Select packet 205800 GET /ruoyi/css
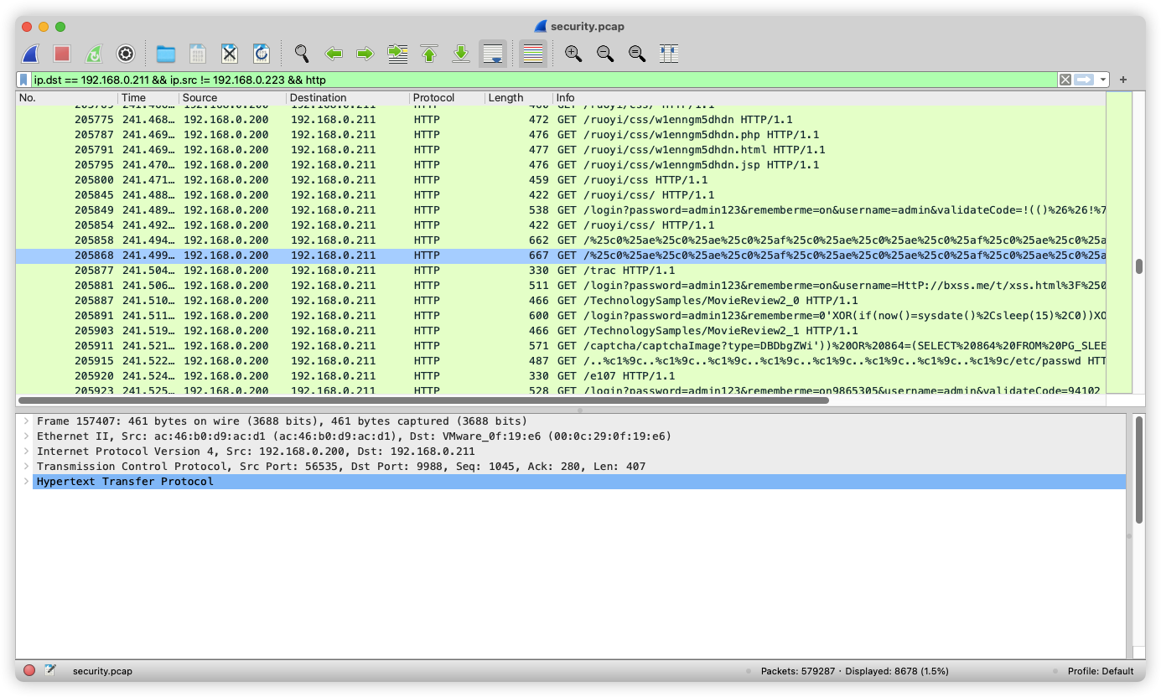 tap(561, 180)
